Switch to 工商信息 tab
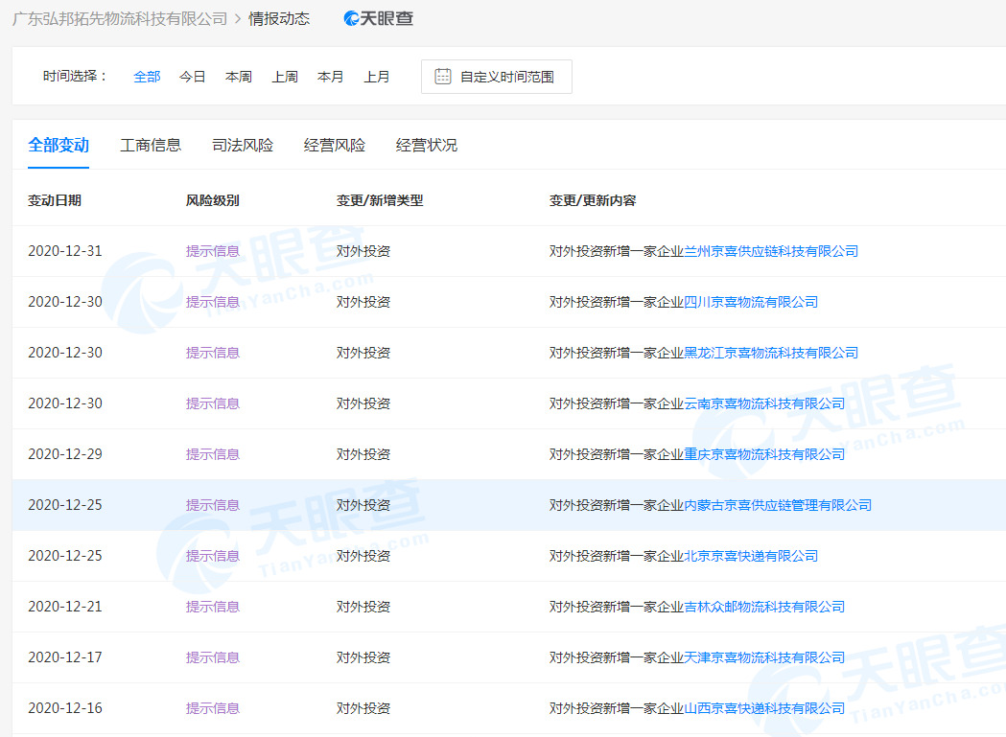This screenshot has width=1006, height=737. [151, 145]
